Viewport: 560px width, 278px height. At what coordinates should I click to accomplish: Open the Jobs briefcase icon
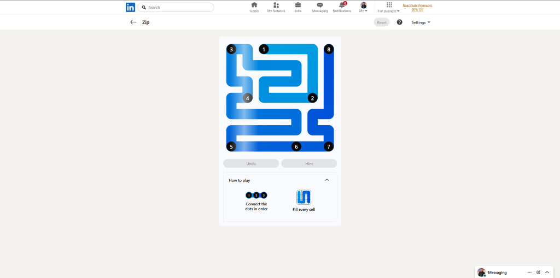click(298, 5)
